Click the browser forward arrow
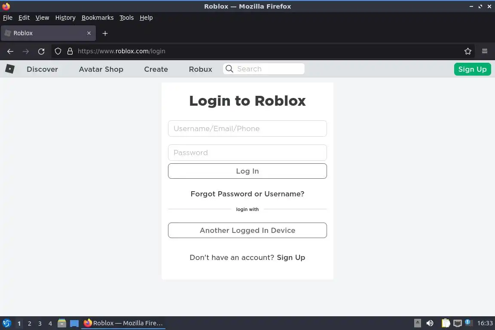 point(26,51)
